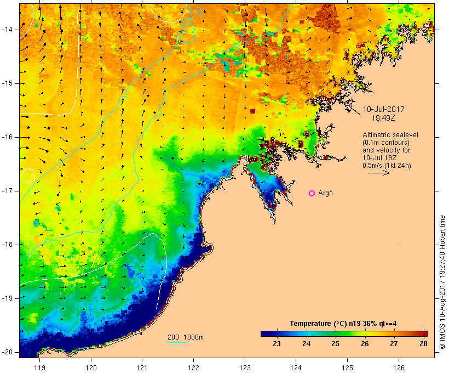
Task: Click the cyan bathymetry legend line
Action: click(x=177, y=342)
